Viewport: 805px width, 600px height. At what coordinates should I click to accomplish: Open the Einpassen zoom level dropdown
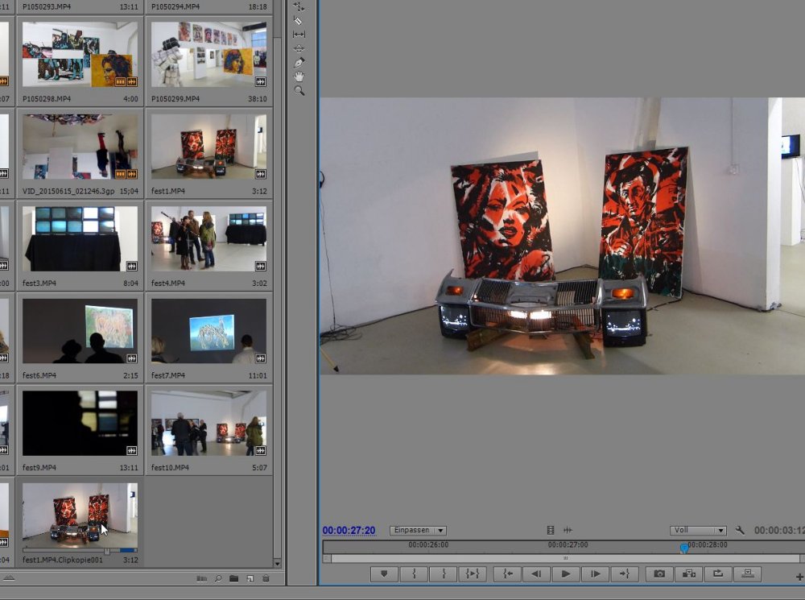(x=418, y=530)
